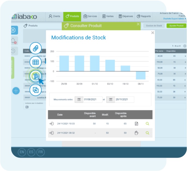This screenshot has height=171, width=187.
Task: Click the iabako logo
Action: click(24, 17)
